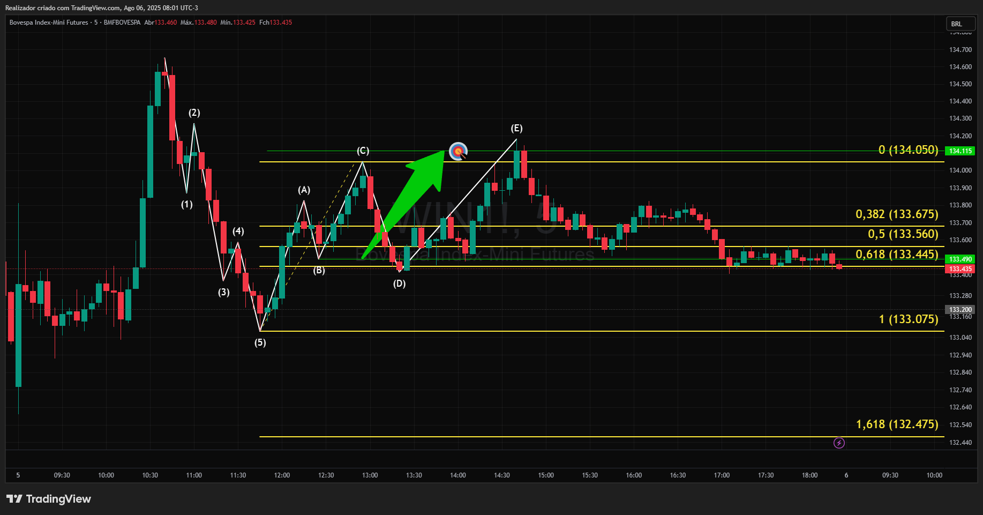This screenshot has height=515, width=983.
Task: Click the 14:30 time axis label
Action: tap(502, 475)
